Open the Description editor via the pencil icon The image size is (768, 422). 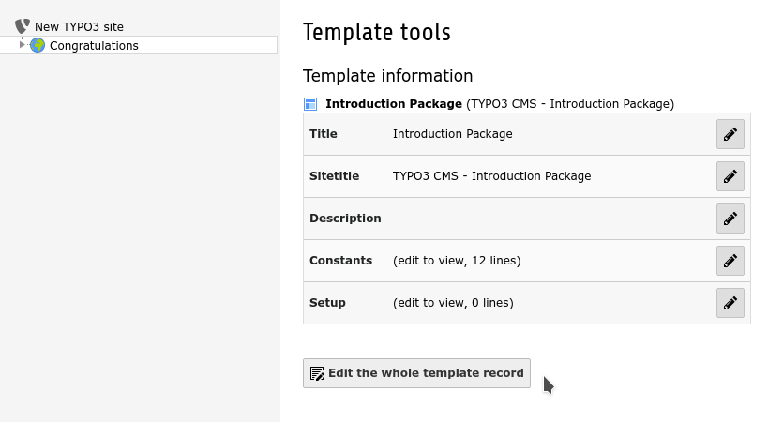[730, 219]
